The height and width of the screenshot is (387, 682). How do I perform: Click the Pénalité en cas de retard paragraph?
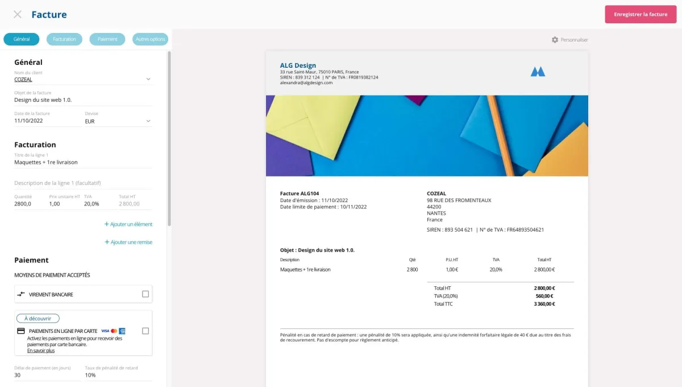point(427,337)
